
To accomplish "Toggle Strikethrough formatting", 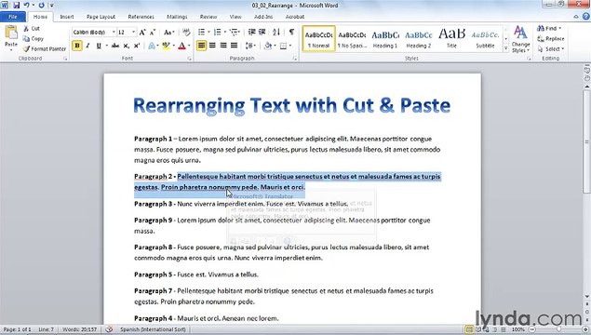I will (115, 46).
